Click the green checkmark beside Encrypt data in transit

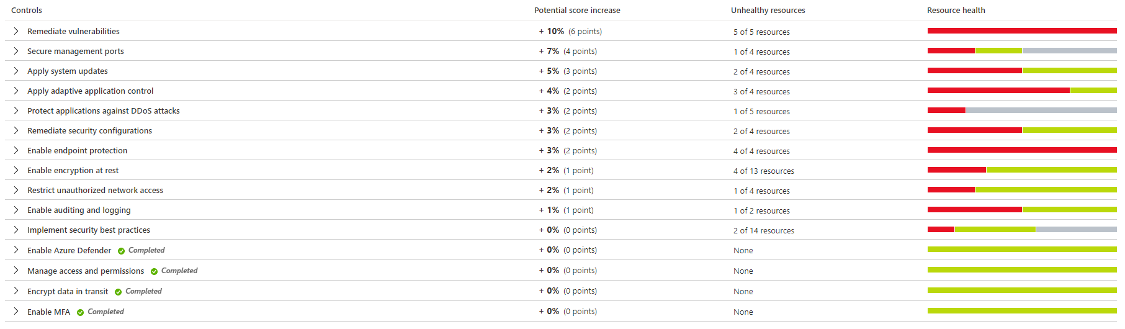coord(119,292)
